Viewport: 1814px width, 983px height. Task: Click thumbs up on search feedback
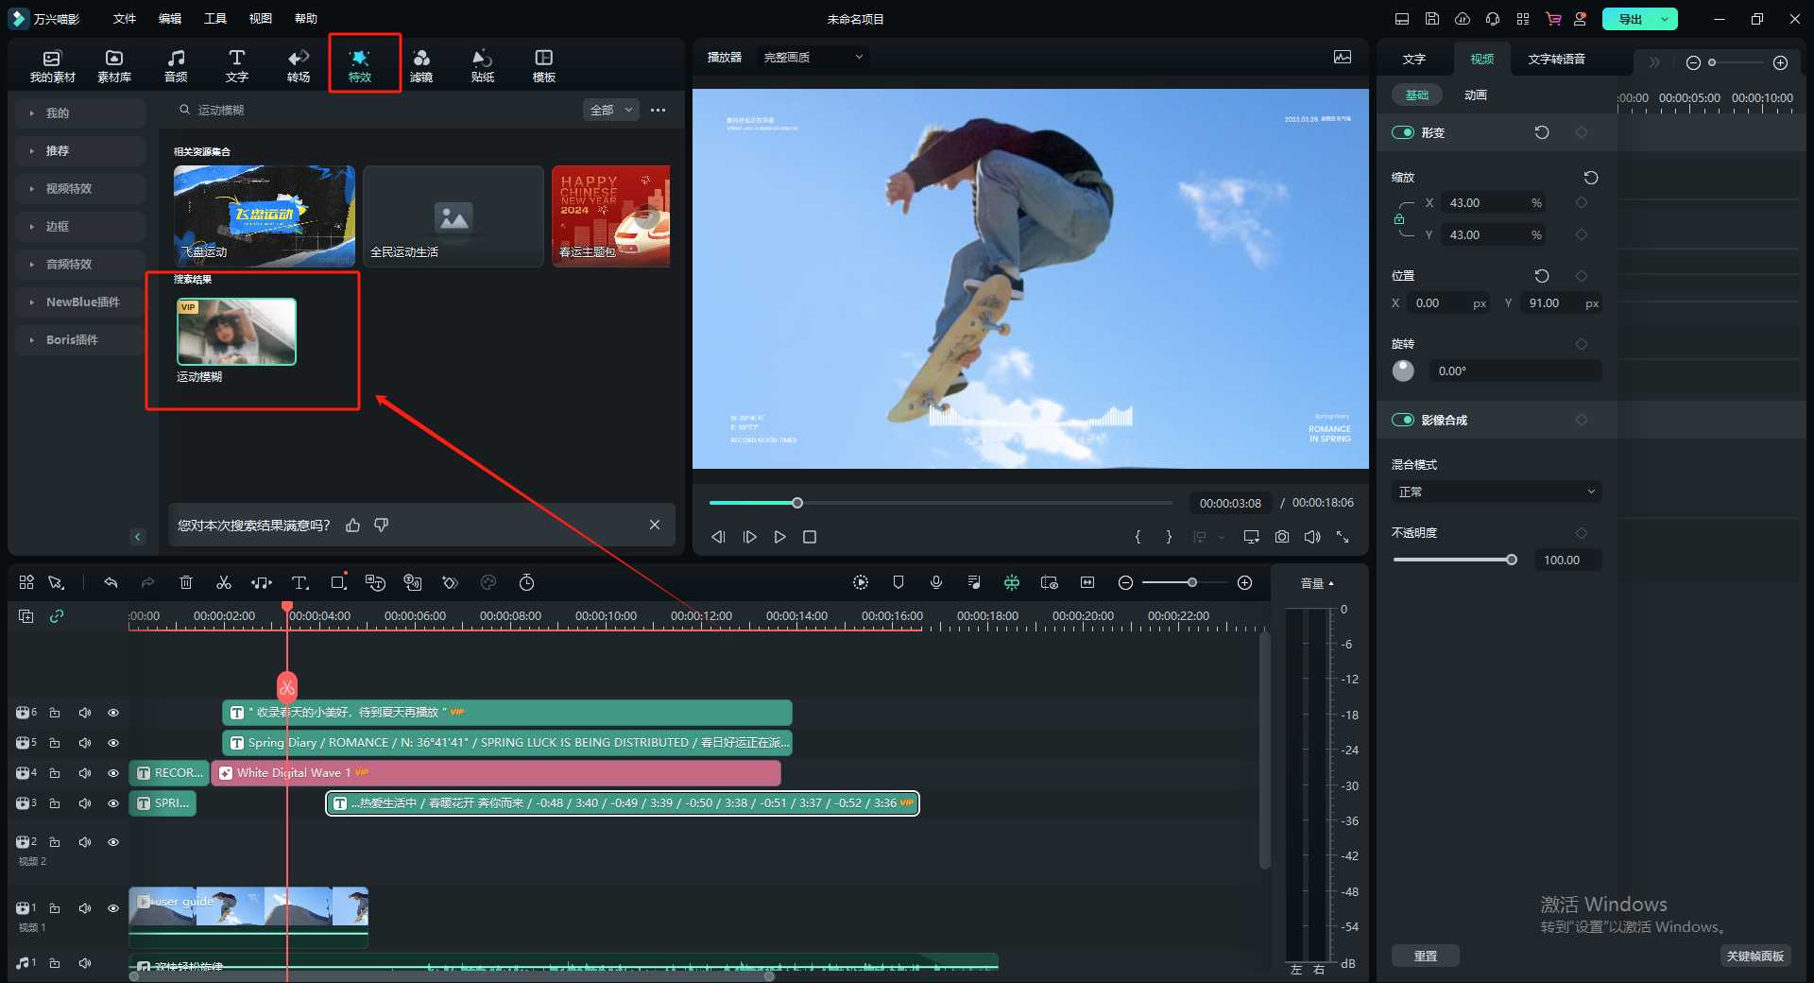coord(353,526)
